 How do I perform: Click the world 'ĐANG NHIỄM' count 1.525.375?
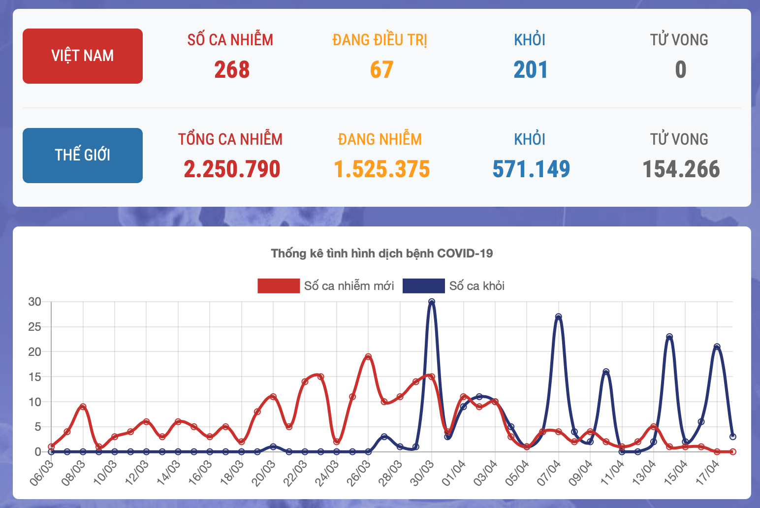pyautogui.click(x=381, y=169)
